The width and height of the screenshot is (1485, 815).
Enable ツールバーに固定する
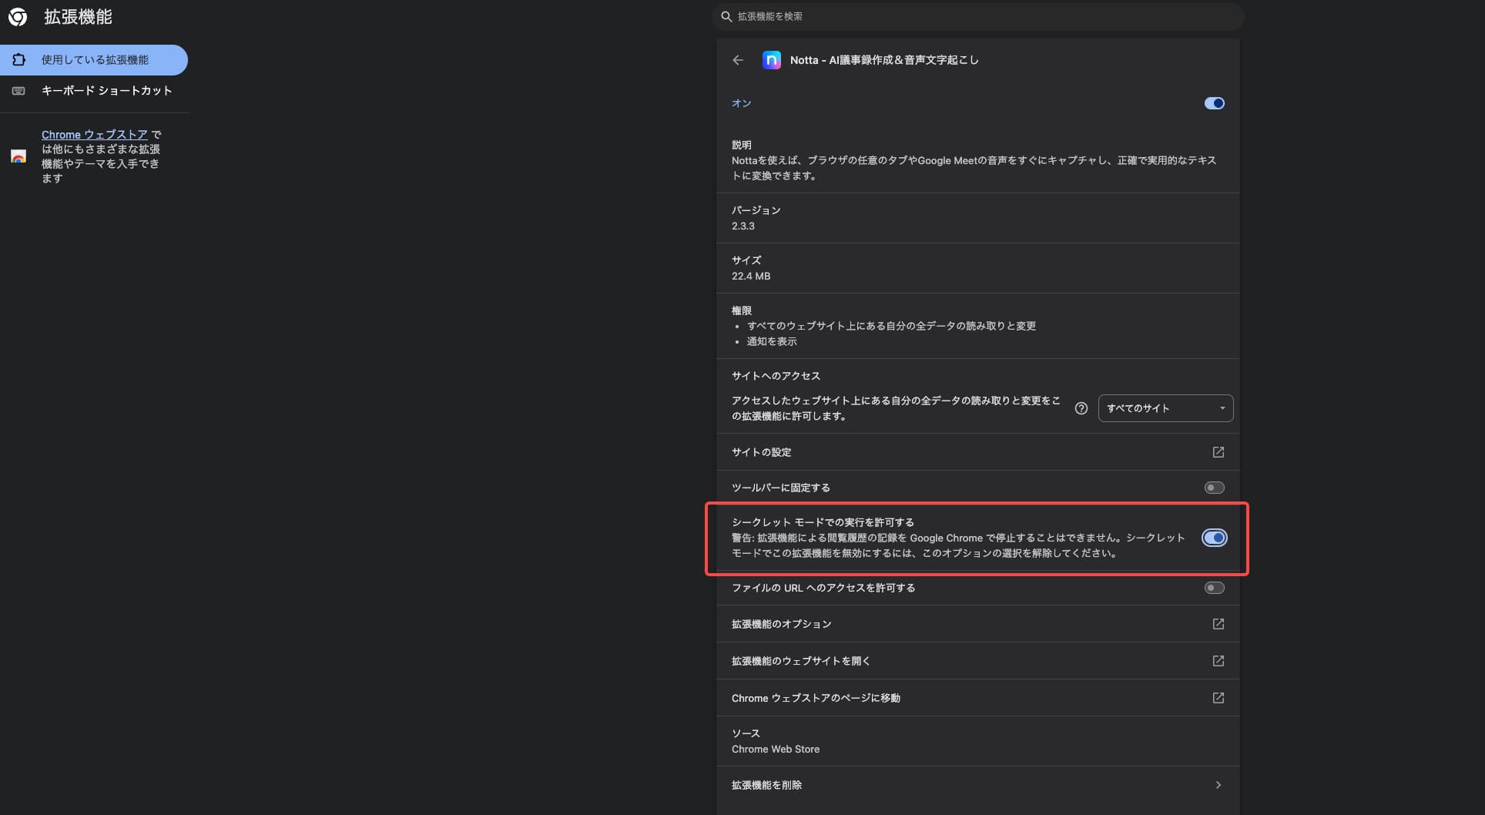coord(1214,487)
